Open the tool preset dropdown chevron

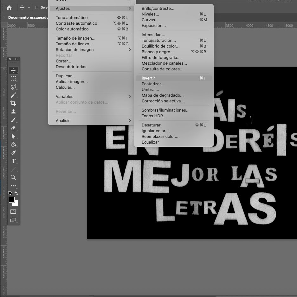29,8
